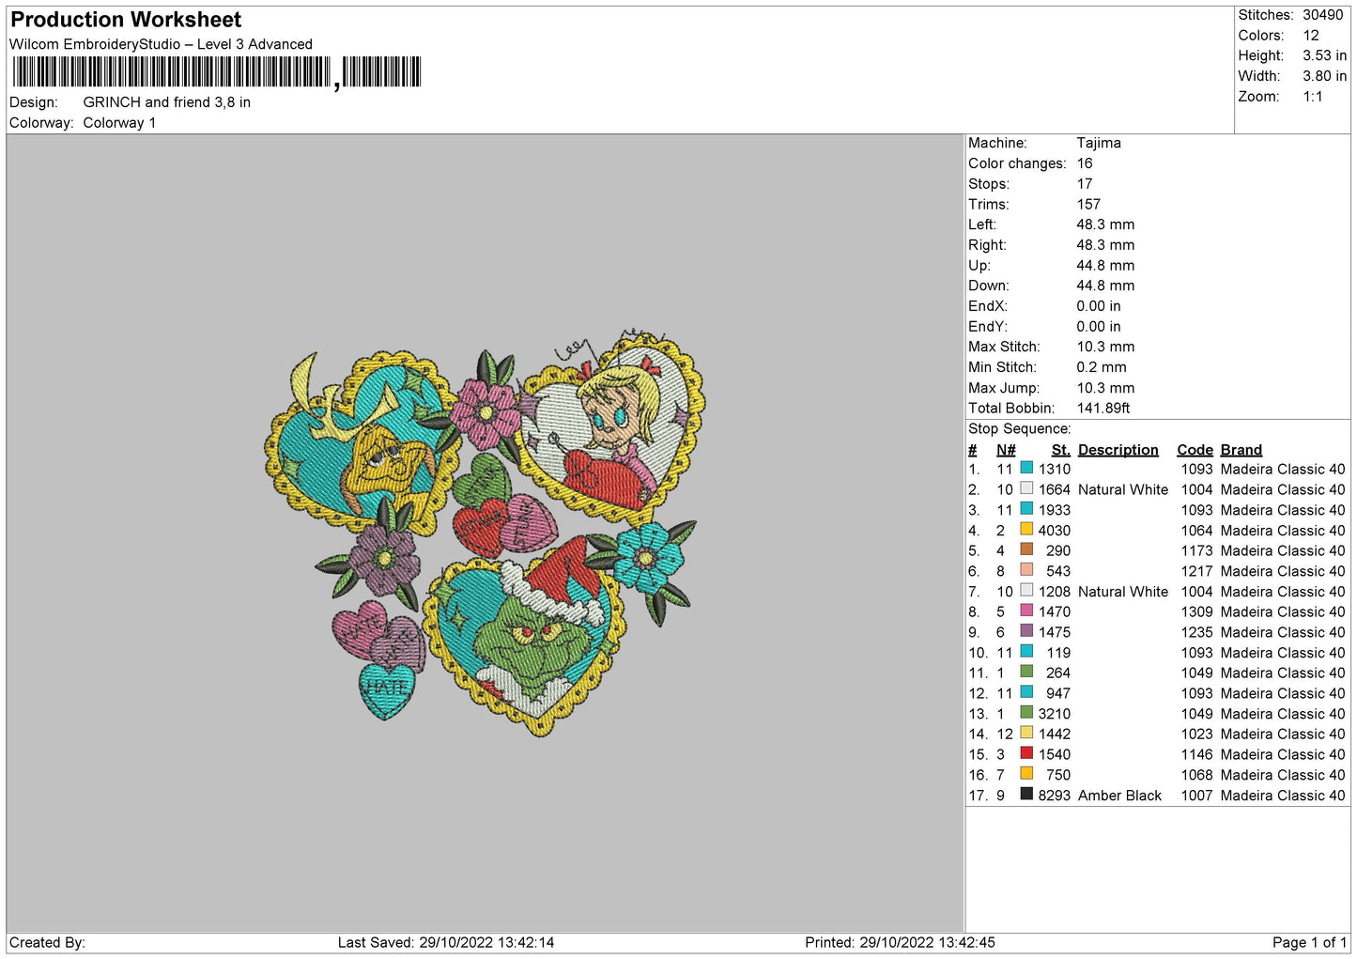Click 'Page 1 of 1' in footer

pyautogui.click(x=1309, y=942)
